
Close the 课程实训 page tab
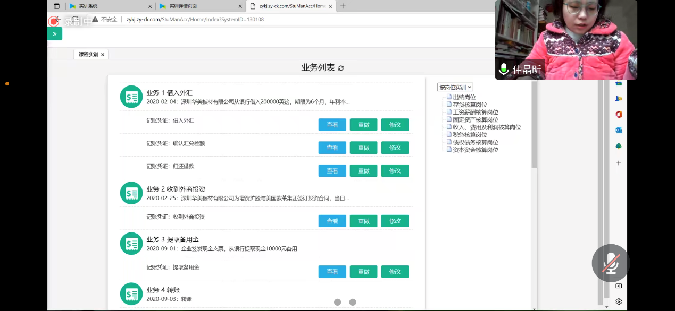(x=103, y=55)
